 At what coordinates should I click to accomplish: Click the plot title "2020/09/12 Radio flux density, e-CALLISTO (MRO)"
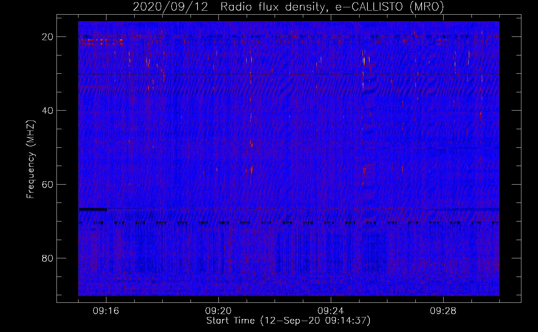coord(288,7)
